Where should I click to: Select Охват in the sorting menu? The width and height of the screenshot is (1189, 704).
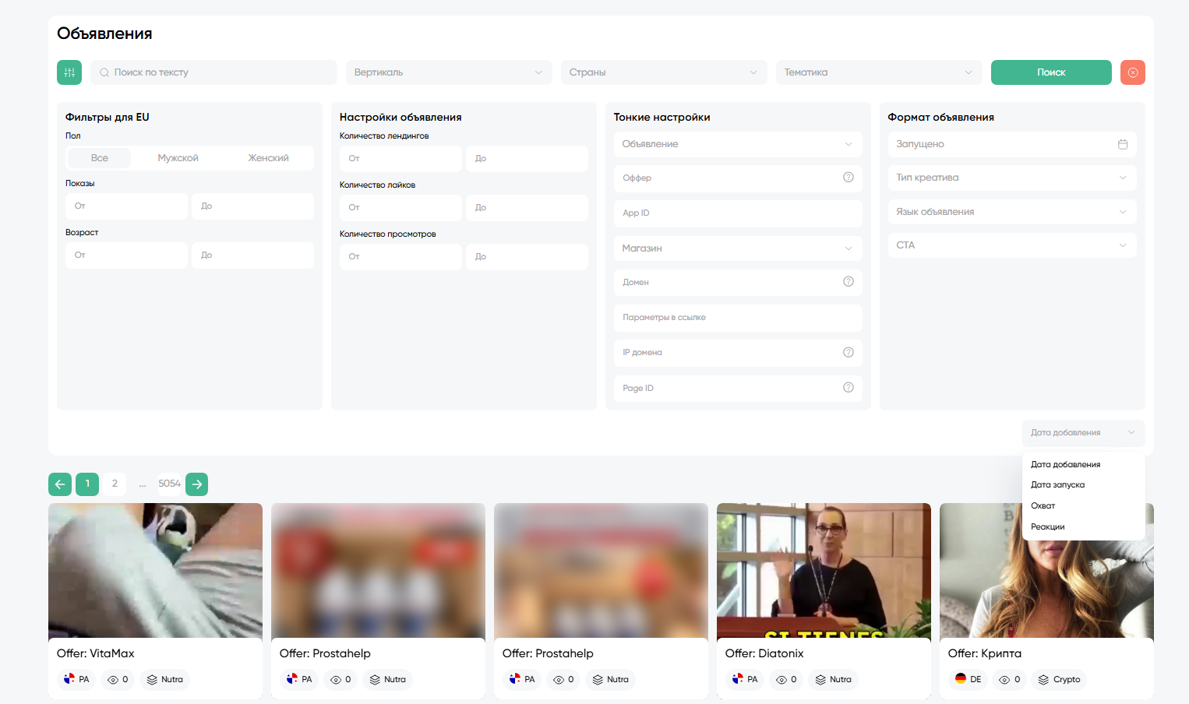pyautogui.click(x=1043, y=505)
